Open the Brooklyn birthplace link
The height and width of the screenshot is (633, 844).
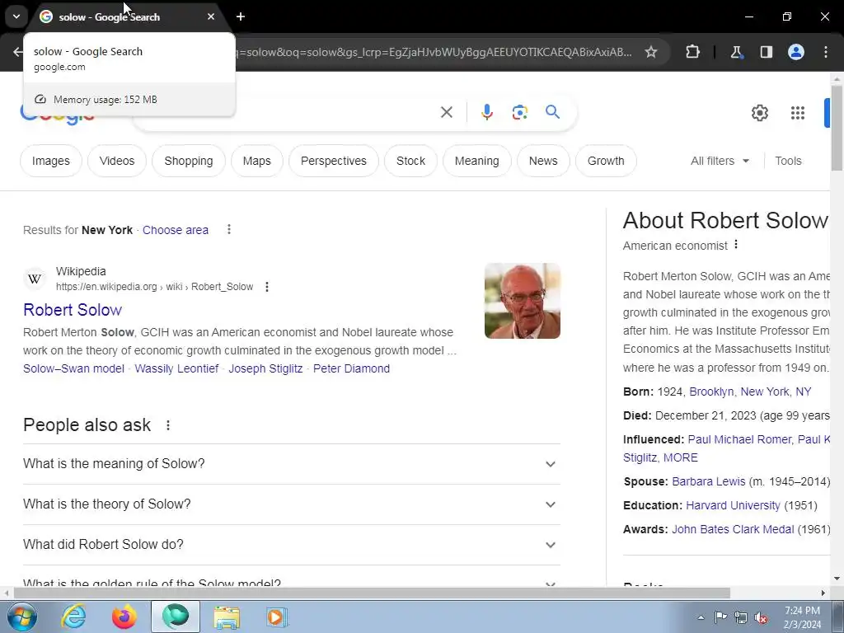750,392
